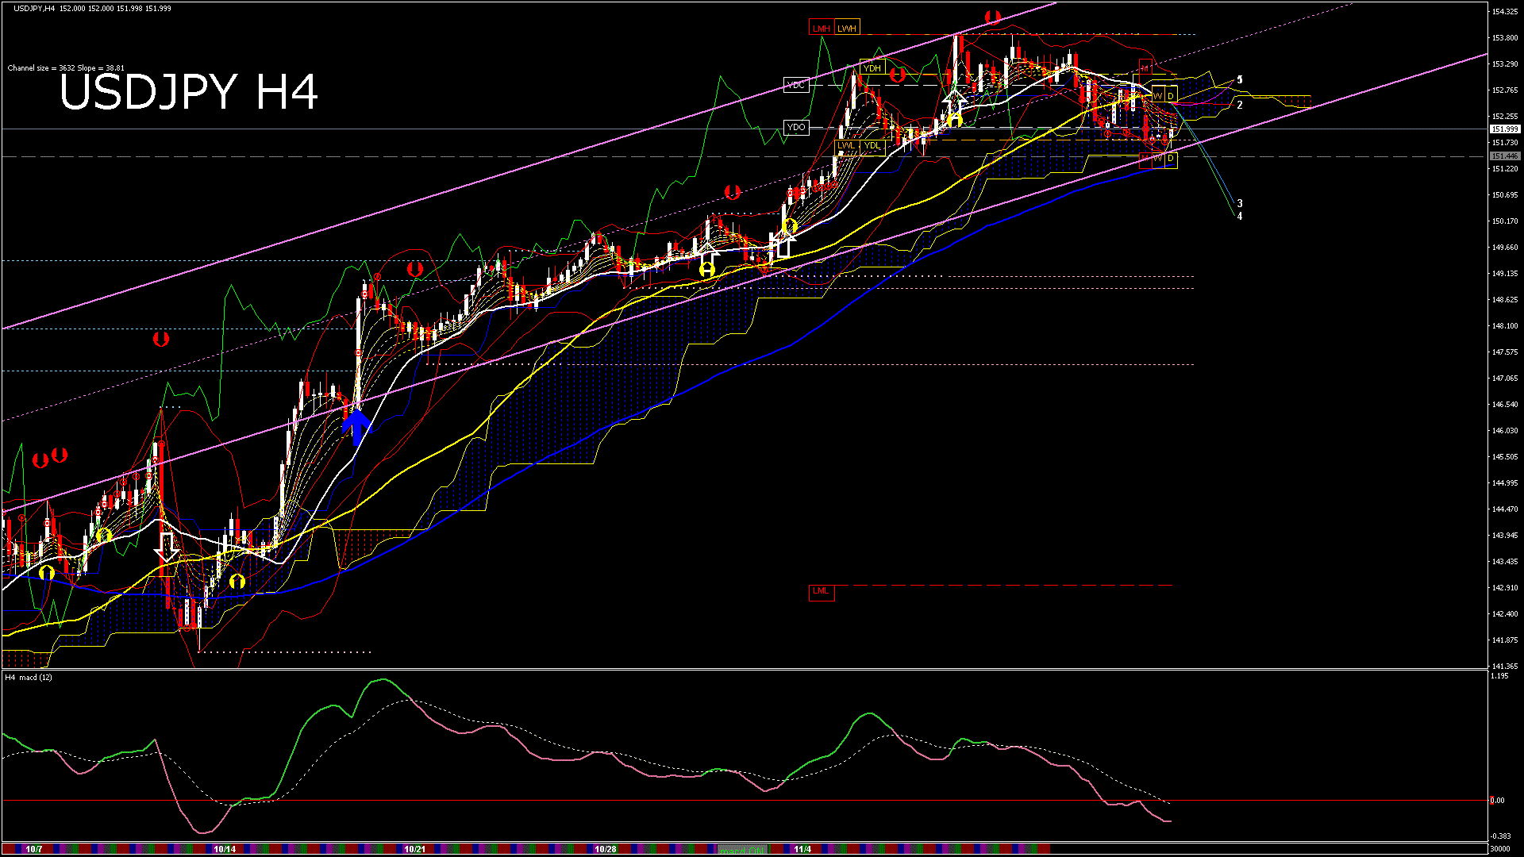Select the YDL level label

click(872, 146)
